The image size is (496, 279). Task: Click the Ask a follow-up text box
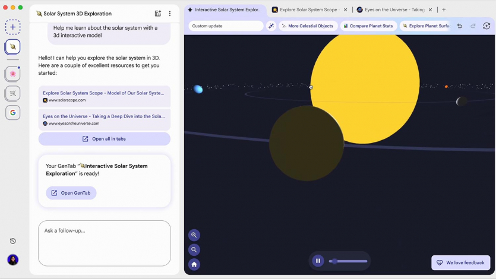pyautogui.click(x=105, y=243)
